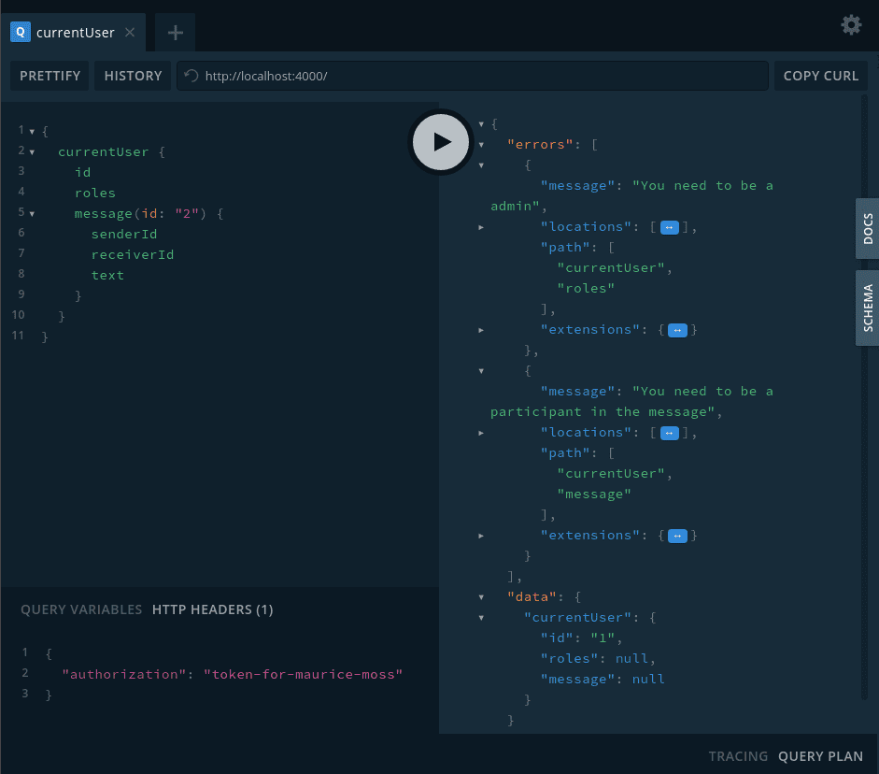Expand the first extensions object ellipsis icon
The image size is (879, 774).
(x=677, y=329)
